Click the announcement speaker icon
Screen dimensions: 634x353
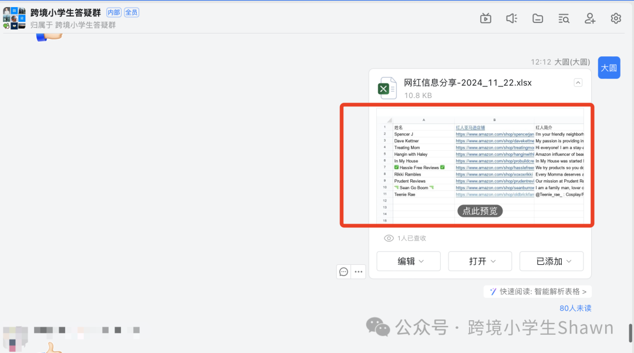[x=511, y=18]
